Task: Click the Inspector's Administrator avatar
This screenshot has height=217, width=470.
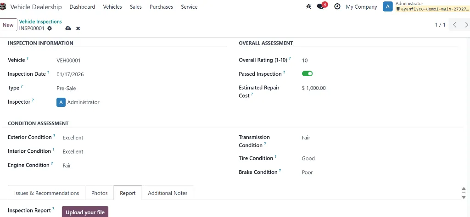Action: [61, 102]
